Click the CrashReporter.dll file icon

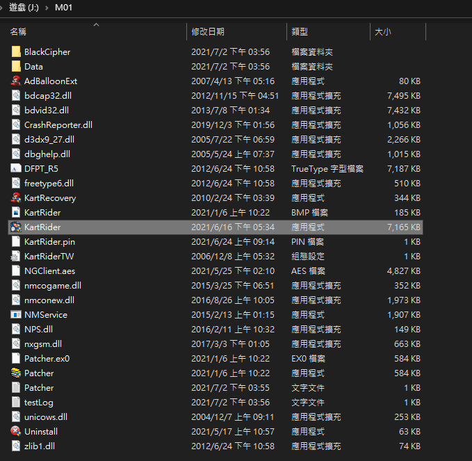click(16, 124)
